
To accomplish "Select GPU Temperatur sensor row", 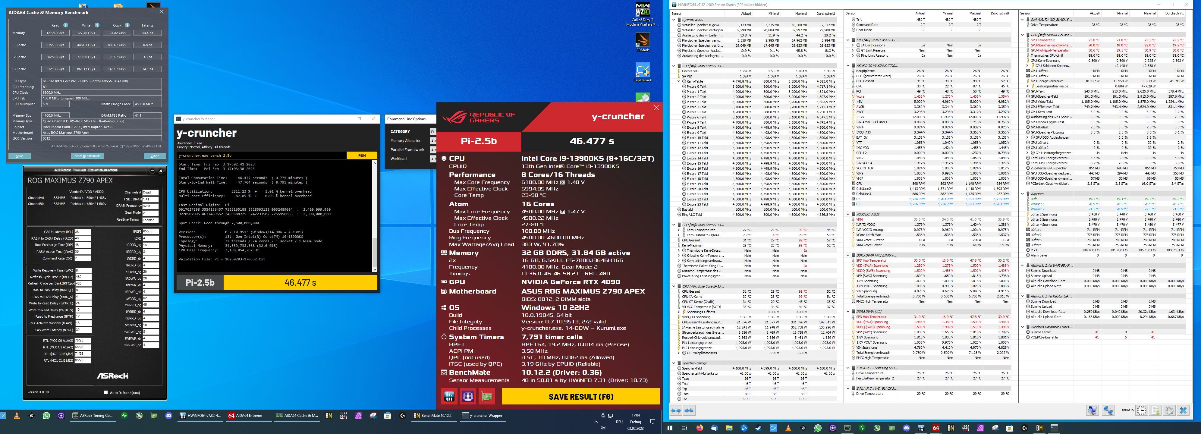I will (x=1106, y=40).
